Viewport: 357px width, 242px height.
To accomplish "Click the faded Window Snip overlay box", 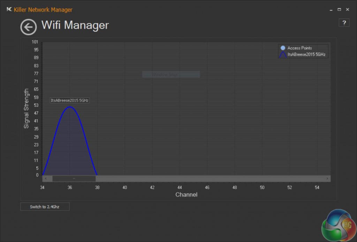I will [x=170, y=74].
